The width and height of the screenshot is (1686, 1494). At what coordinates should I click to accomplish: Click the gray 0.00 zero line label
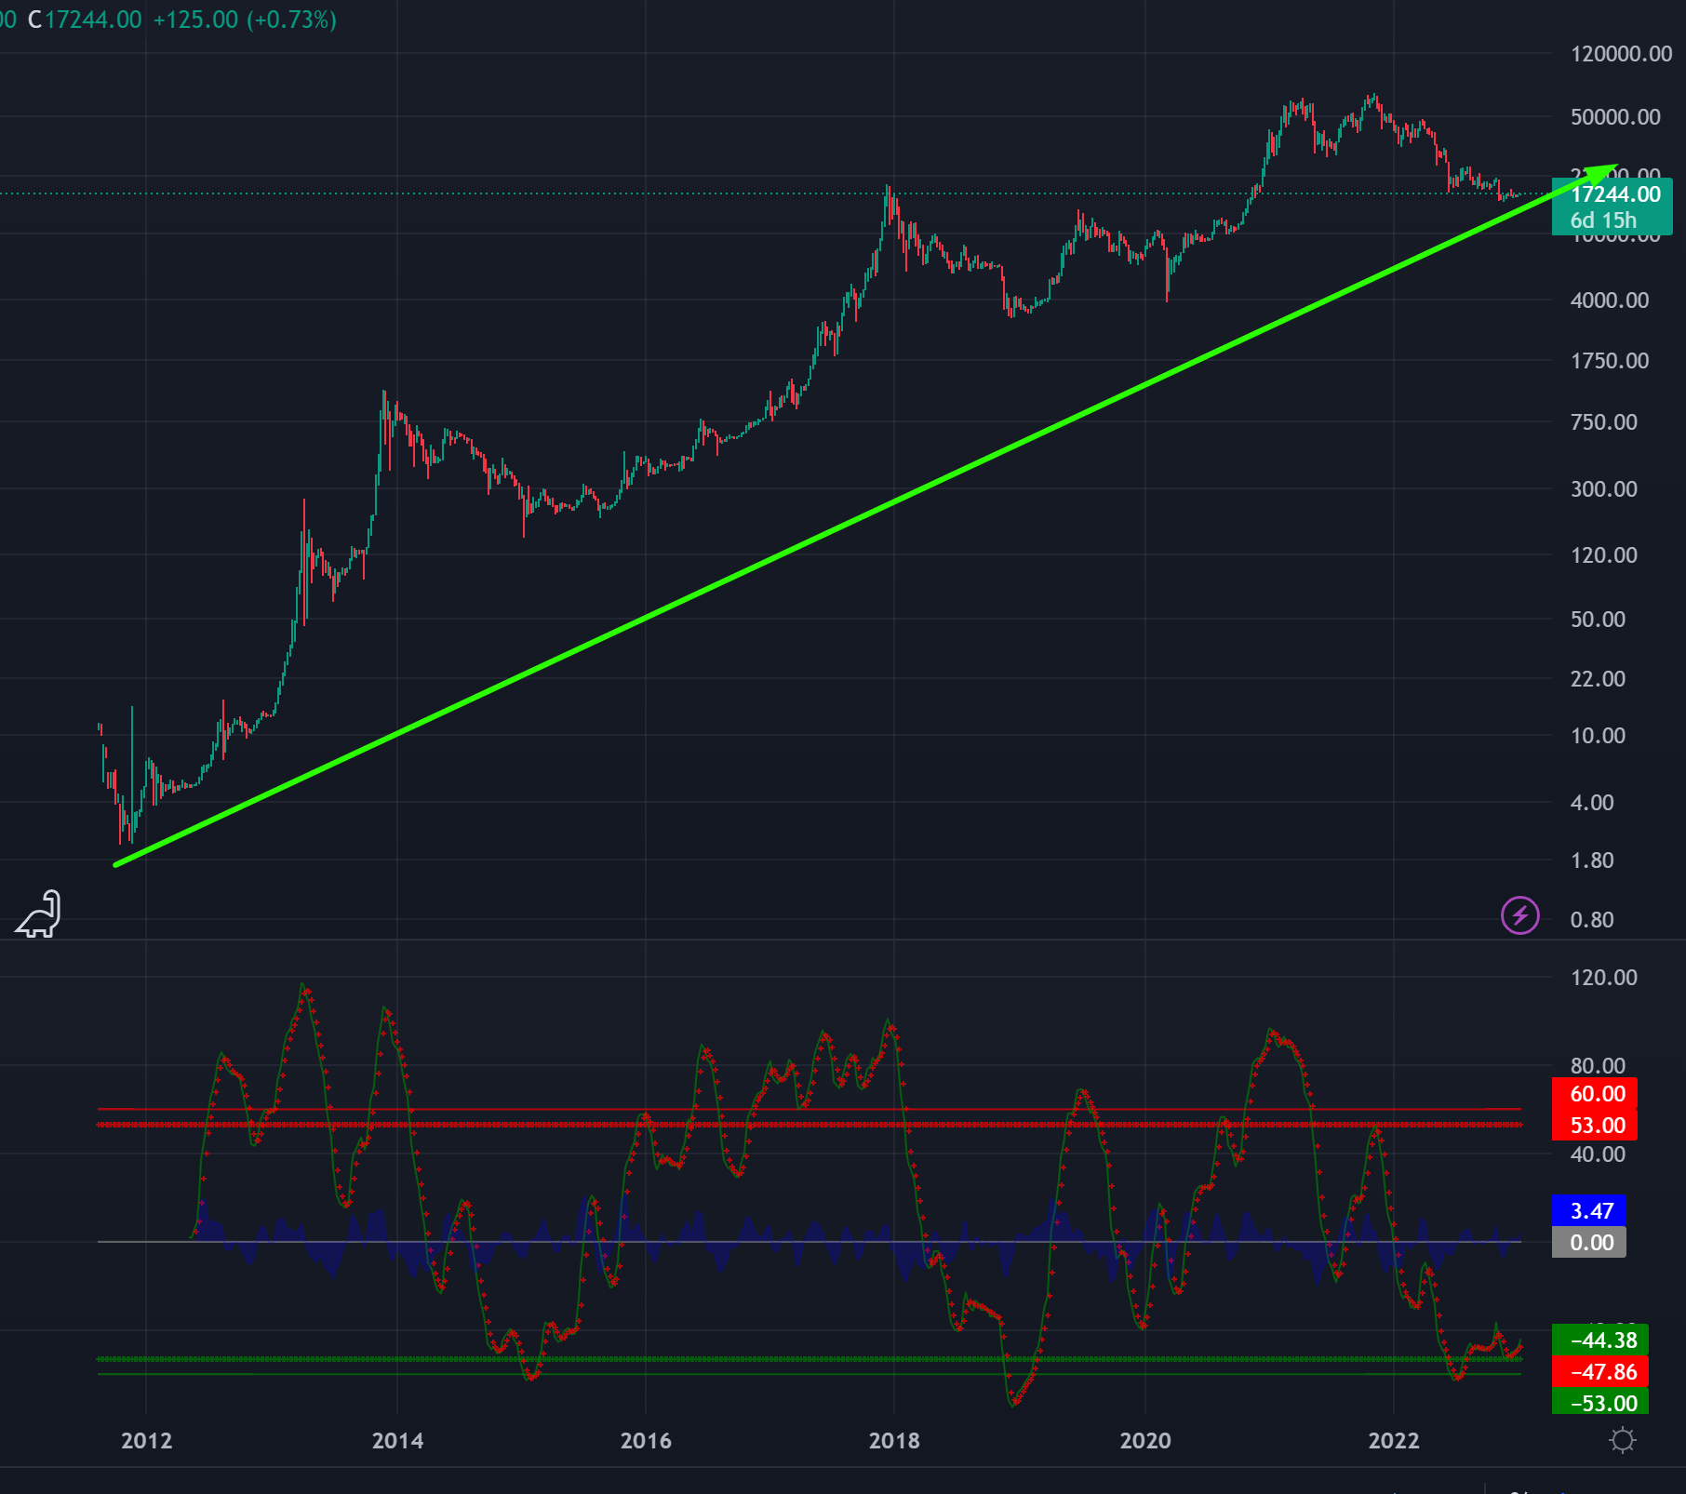tap(1591, 1243)
